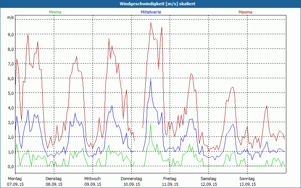Select the red Maxima legend label
This screenshot has height=188, width=301.
coord(245,12)
